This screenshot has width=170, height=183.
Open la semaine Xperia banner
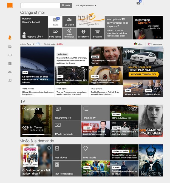coord(148,27)
